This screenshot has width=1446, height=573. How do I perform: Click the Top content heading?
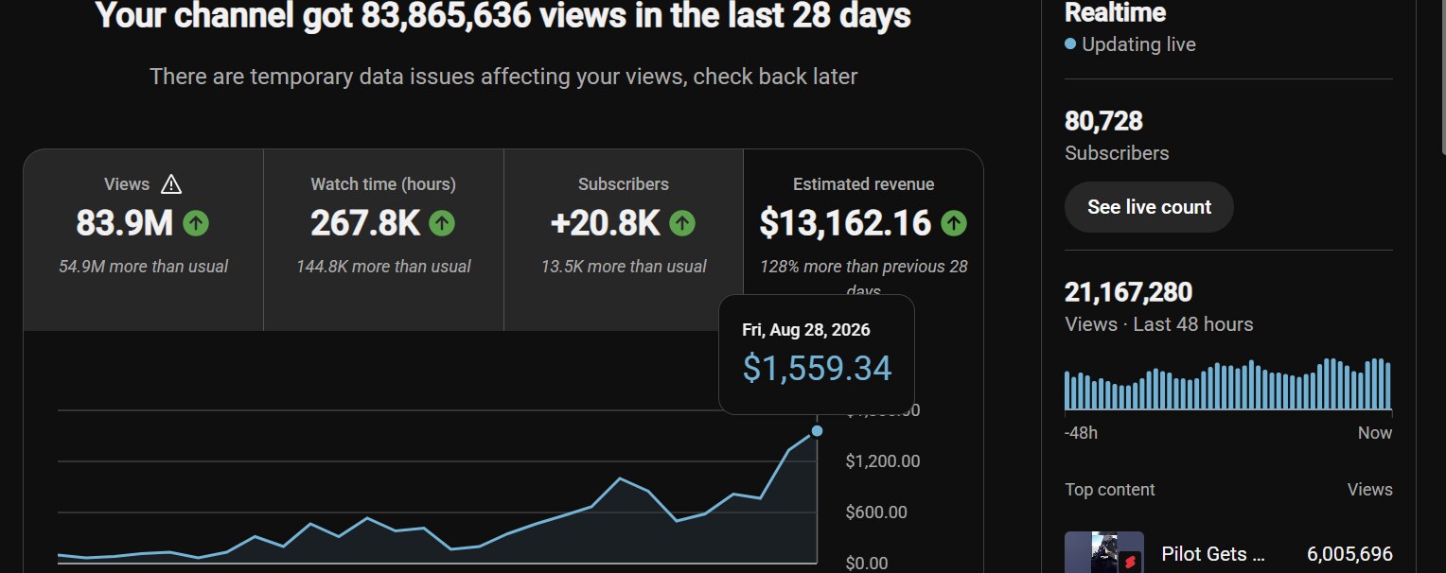pyautogui.click(x=1110, y=490)
